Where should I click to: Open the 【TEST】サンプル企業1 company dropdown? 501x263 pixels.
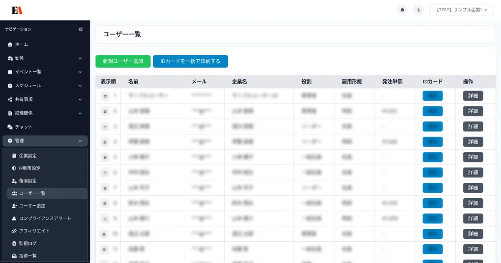461,10
